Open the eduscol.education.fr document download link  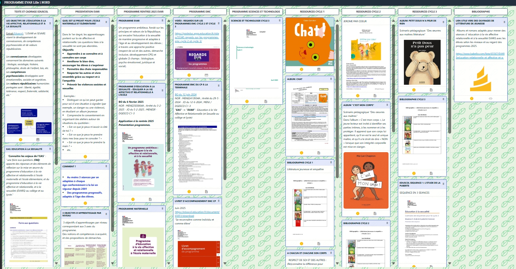coord(197,214)
